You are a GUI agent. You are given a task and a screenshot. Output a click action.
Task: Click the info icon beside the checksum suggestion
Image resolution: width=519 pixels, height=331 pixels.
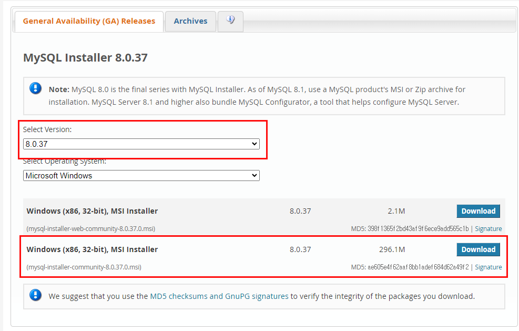click(35, 295)
